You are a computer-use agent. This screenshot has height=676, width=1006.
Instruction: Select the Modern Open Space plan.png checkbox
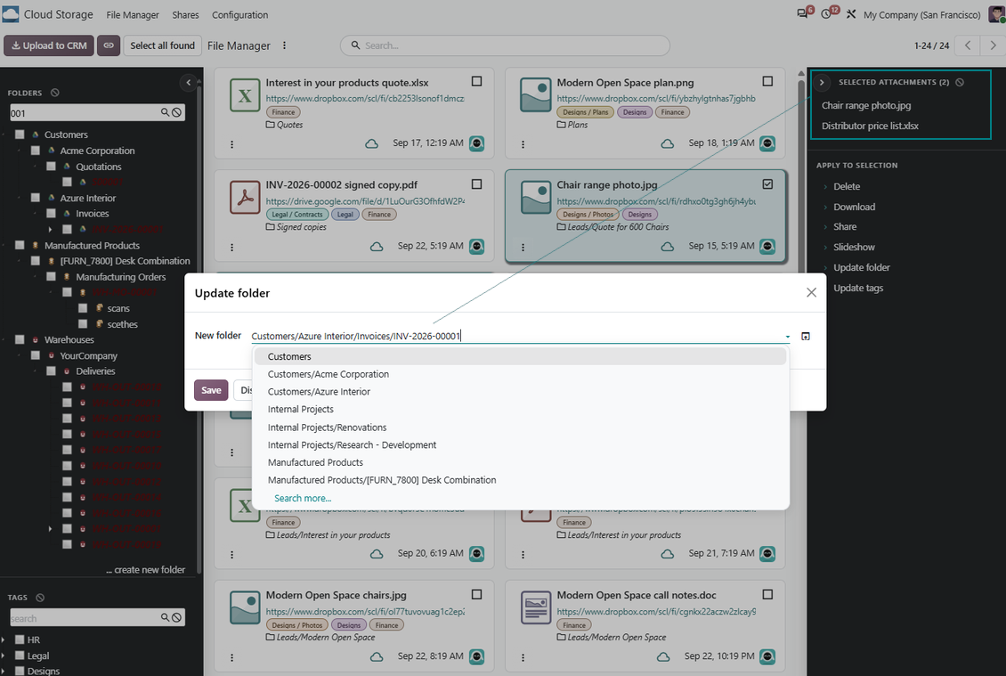pyautogui.click(x=767, y=82)
